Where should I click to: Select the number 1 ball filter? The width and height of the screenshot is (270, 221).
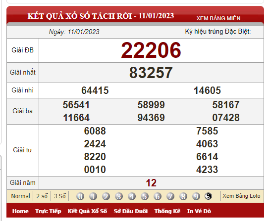point(93,196)
